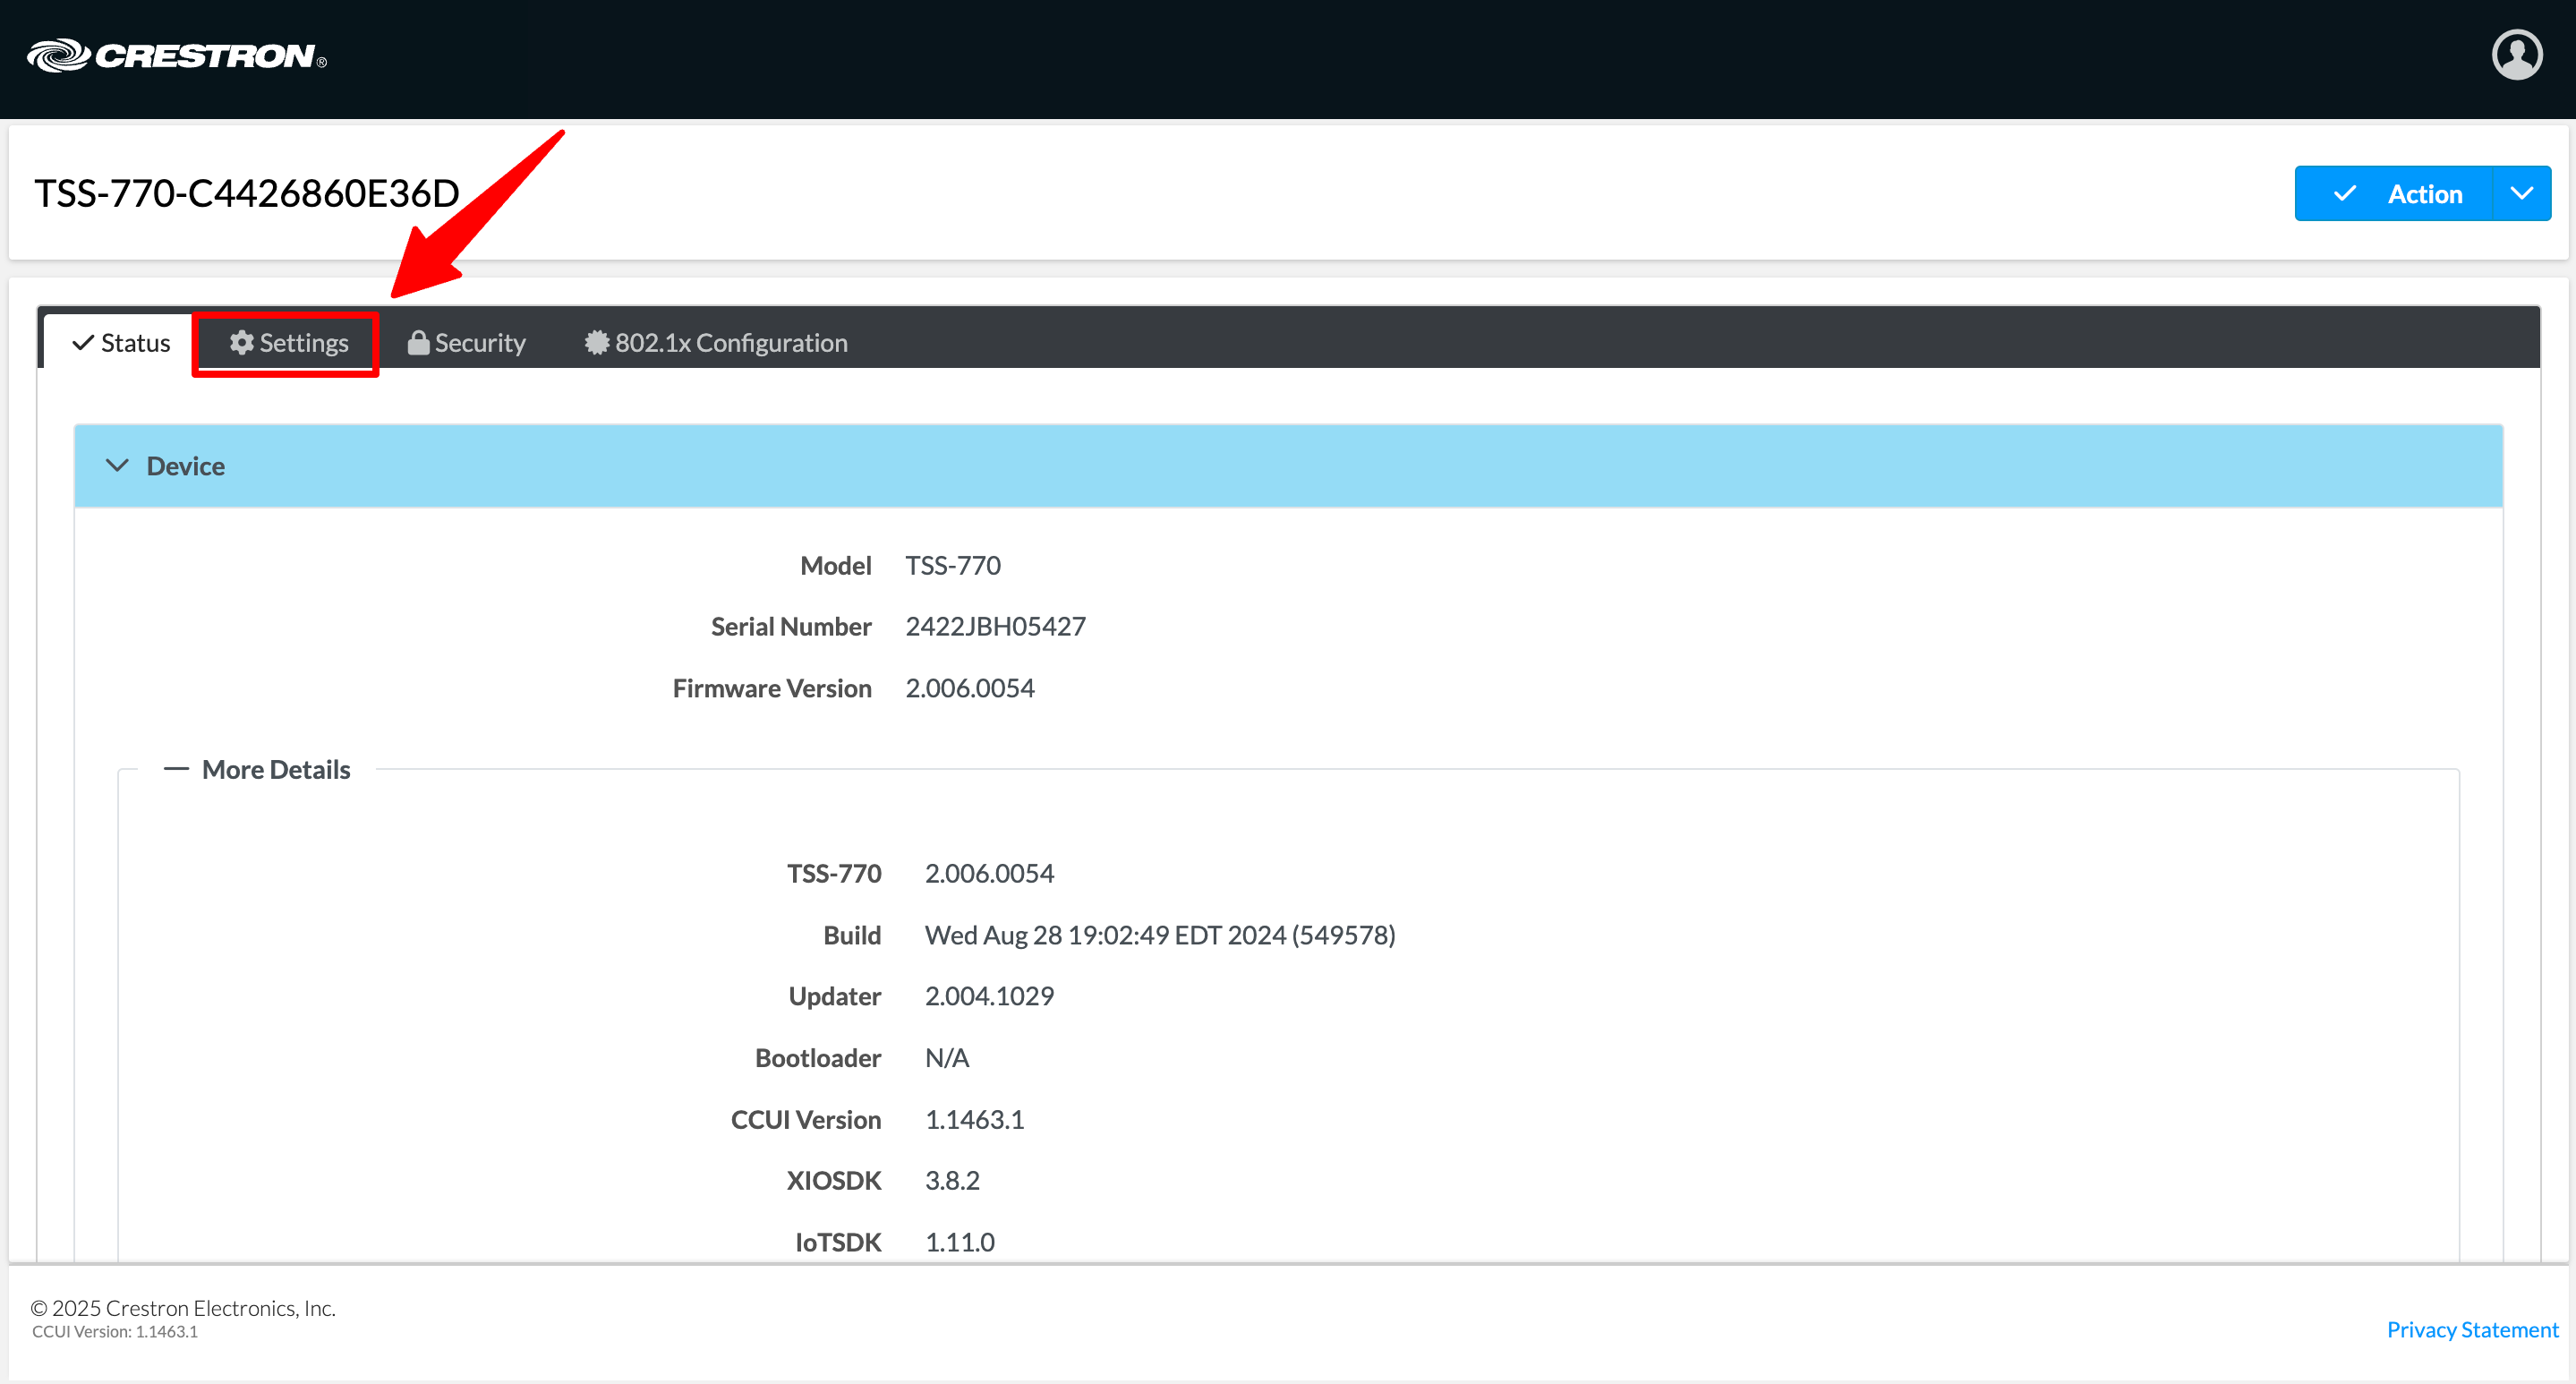Click the Build label
Screen dimensions: 2576x1384
[852, 935]
